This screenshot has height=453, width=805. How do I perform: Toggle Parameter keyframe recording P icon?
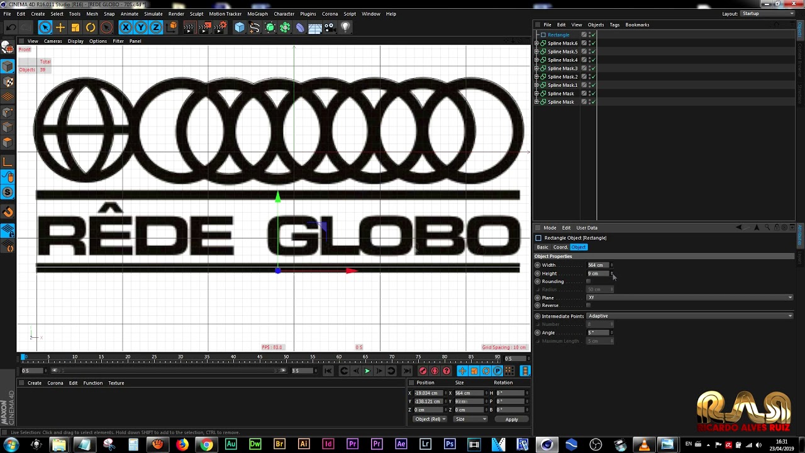click(497, 371)
